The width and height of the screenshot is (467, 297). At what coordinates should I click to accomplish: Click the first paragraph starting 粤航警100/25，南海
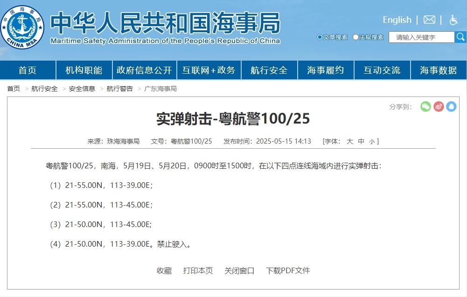[214, 166]
